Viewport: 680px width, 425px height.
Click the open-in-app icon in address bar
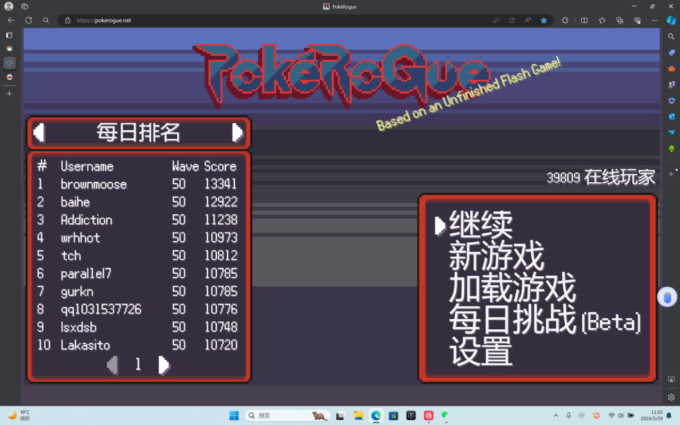tap(512, 20)
